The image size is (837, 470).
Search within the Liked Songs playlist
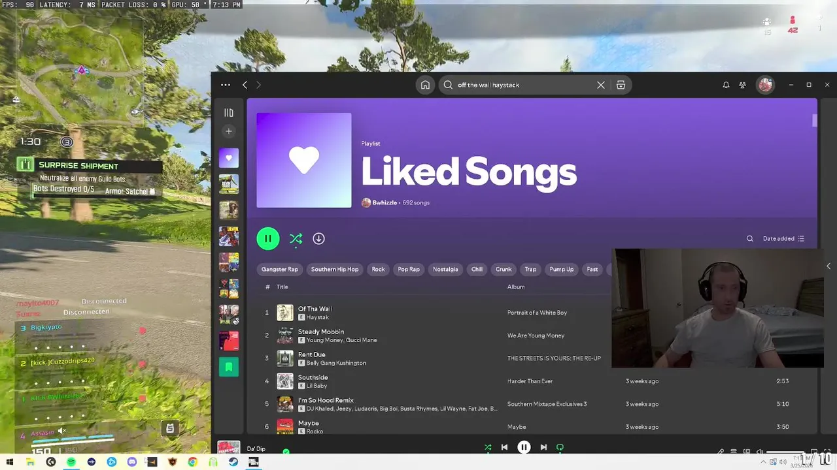[x=750, y=238]
